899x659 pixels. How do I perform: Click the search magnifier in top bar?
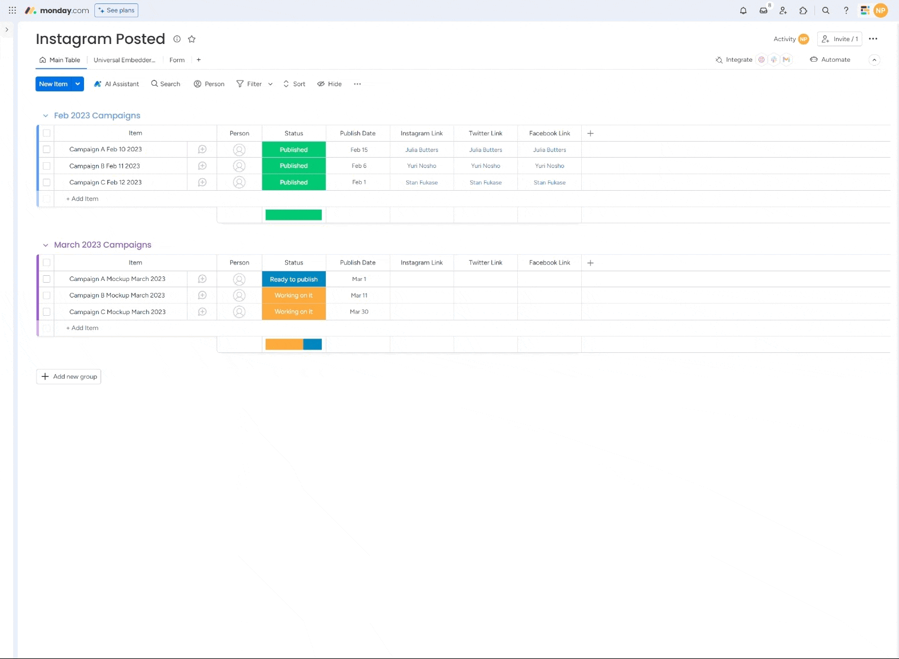[825, 10]
